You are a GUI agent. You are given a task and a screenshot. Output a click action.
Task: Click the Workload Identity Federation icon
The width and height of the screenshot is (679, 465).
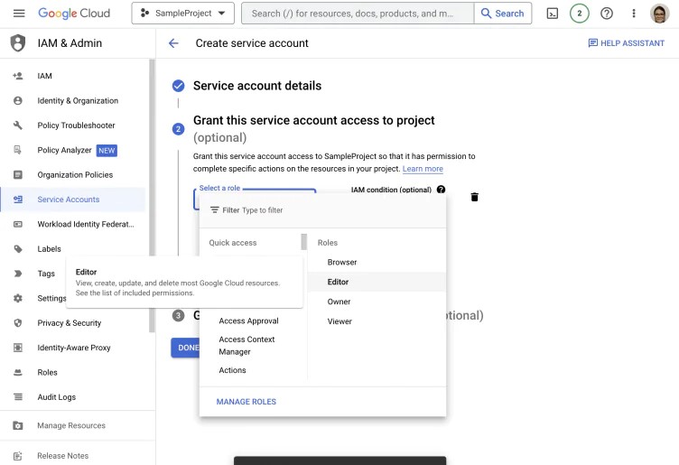[18, 224]
